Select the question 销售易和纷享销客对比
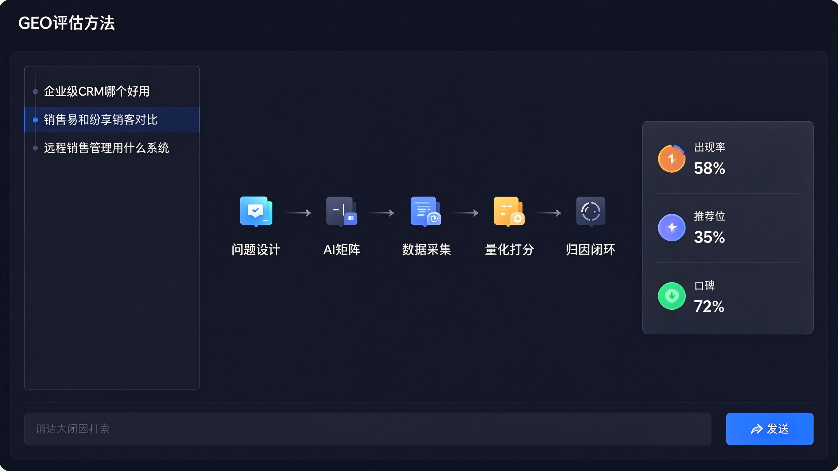Image resolution: width=838 pixels, height=471 pixels. pyautogui.click(x=112, y=120)
